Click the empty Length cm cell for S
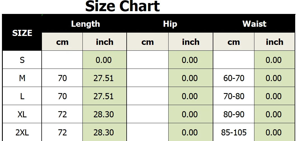The image size is (298, 141). [62, 60]
